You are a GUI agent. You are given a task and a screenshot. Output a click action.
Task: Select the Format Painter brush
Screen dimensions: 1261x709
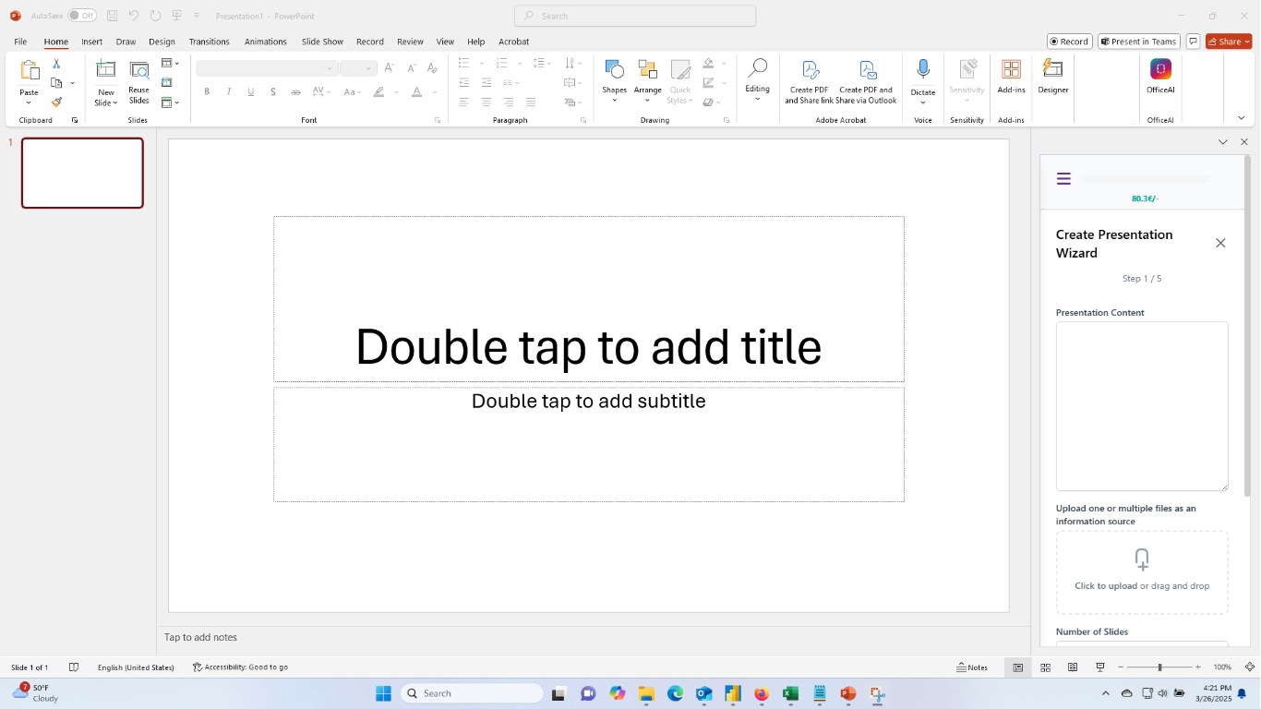[56, 102]
